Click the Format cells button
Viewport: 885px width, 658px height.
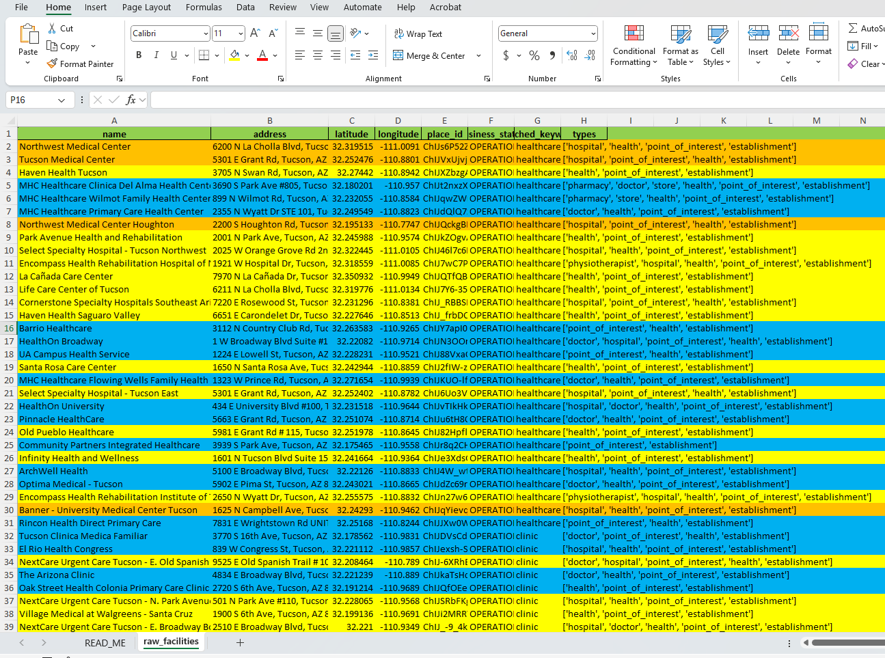819,44
